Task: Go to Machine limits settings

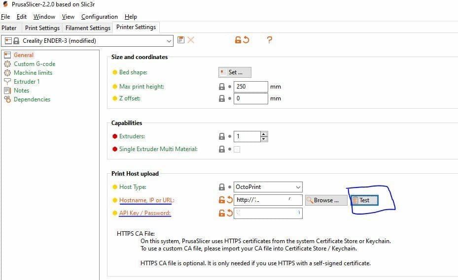Action: [x=33, y=73]
